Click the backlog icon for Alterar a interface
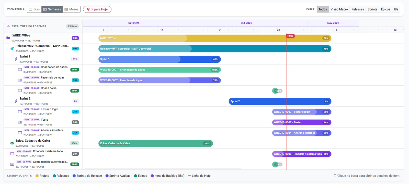Screen dimensions: 409x184 (x=20, y=133)
